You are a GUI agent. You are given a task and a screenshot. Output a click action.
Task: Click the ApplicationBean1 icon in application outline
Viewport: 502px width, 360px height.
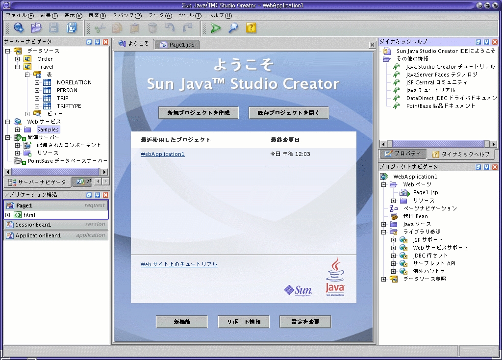coord(10,236)
